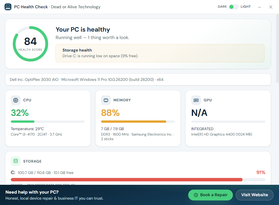Toggle the Dark/Light theme switch

click(234, 7)
